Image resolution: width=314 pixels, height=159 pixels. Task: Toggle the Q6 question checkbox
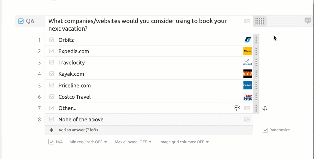click(21, 21)
